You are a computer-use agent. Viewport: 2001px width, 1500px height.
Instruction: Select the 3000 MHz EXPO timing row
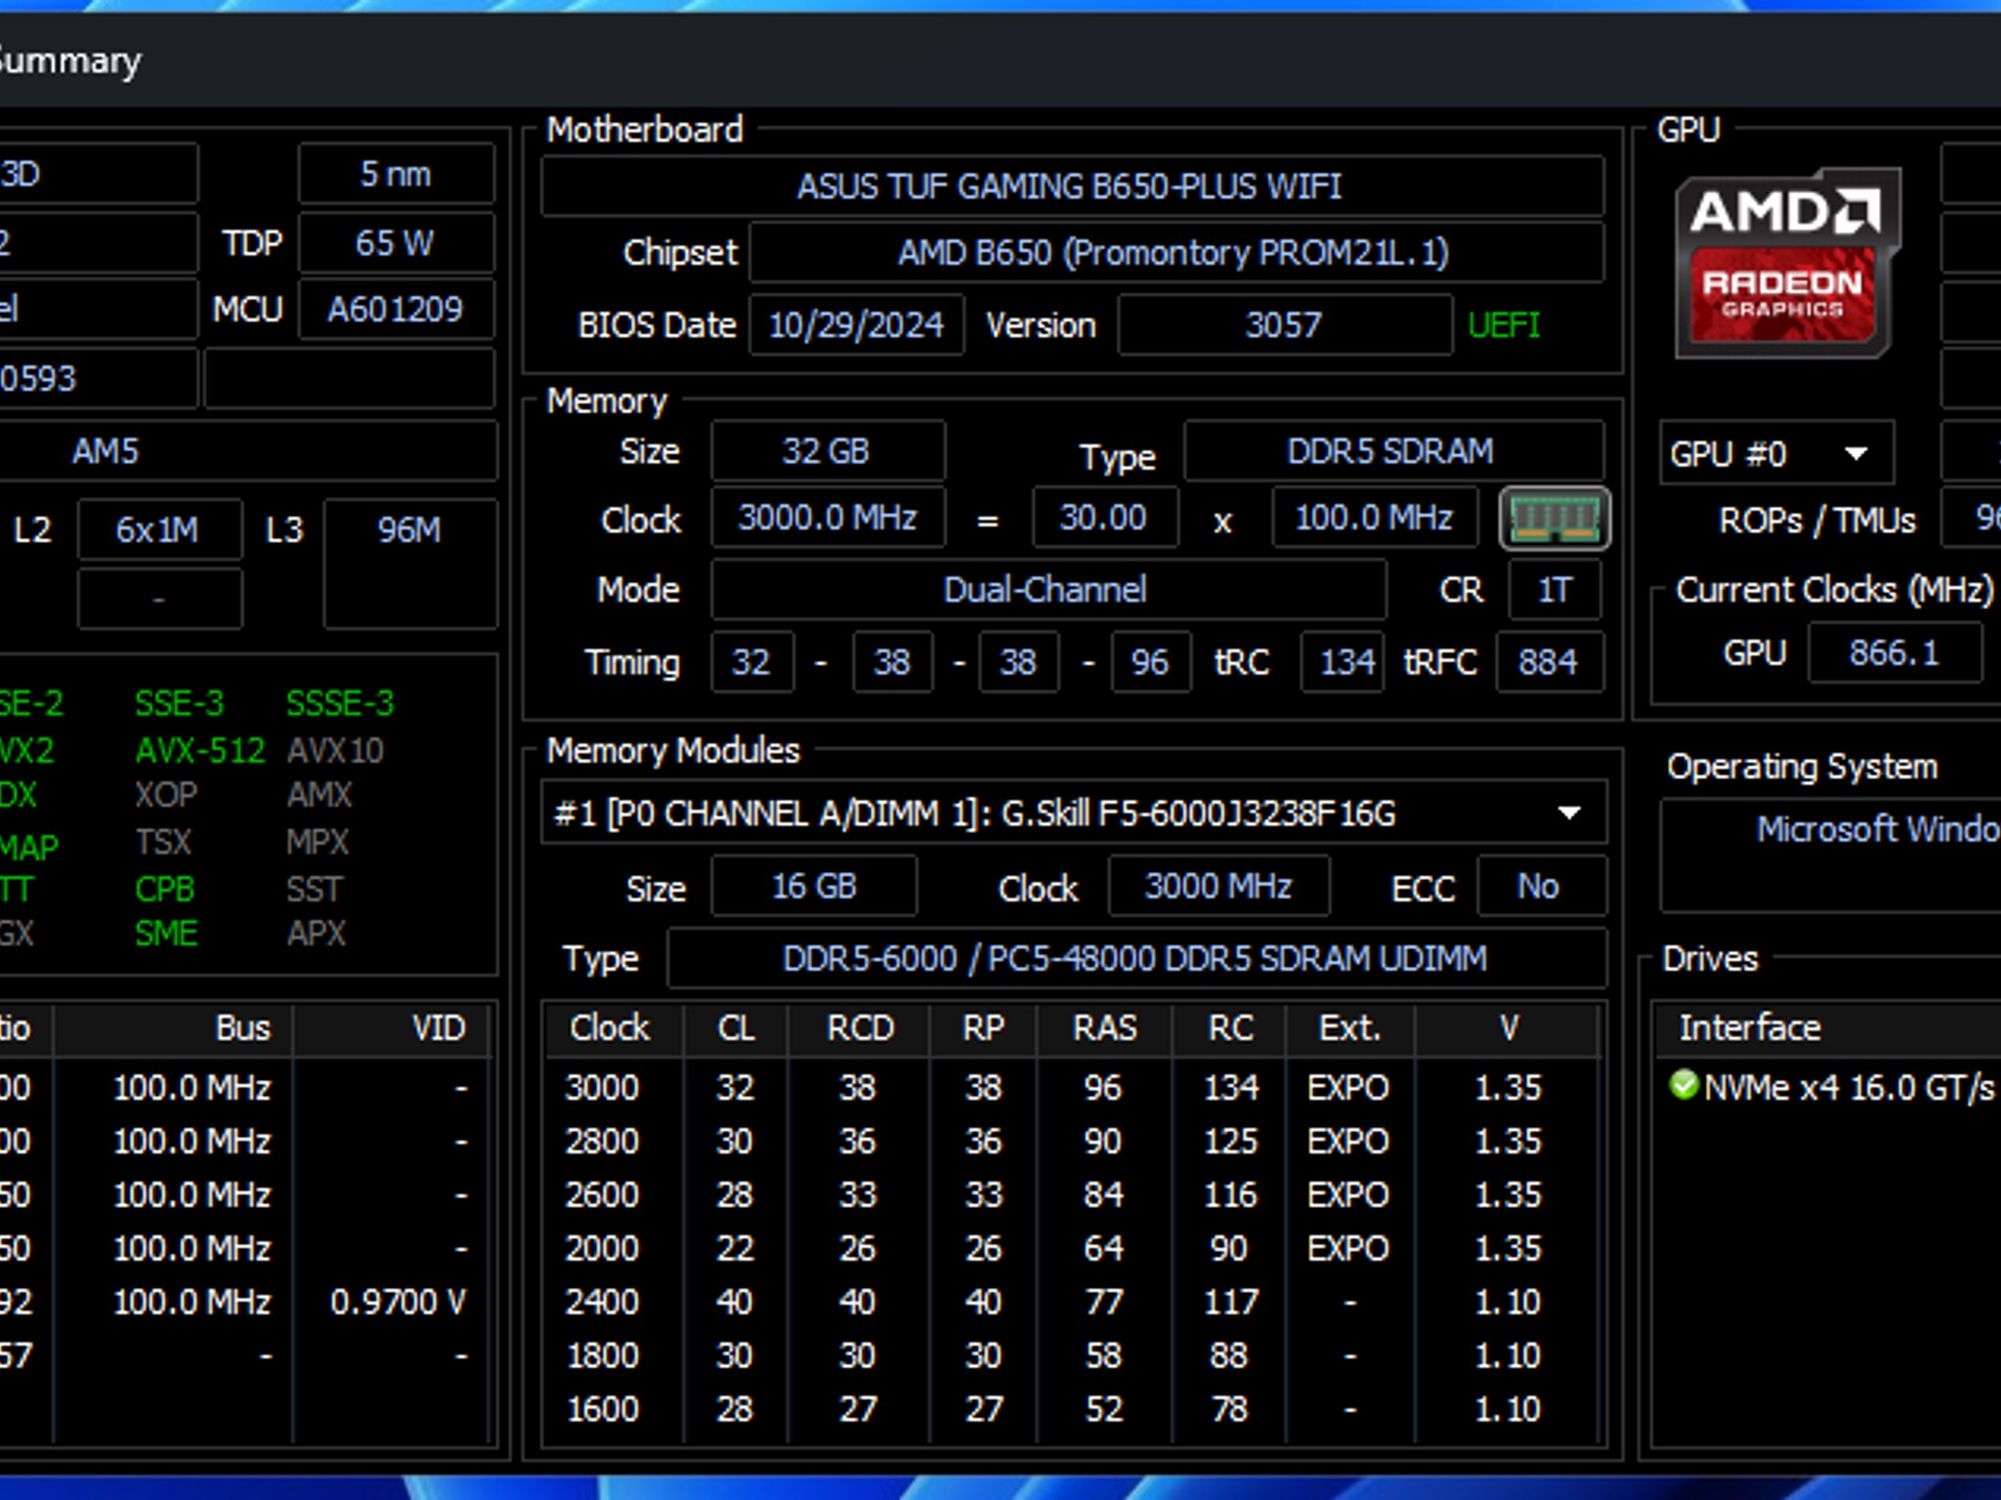(x=1072, y=1087)
